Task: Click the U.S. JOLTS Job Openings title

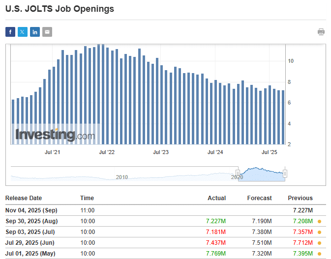Action: 60,9
